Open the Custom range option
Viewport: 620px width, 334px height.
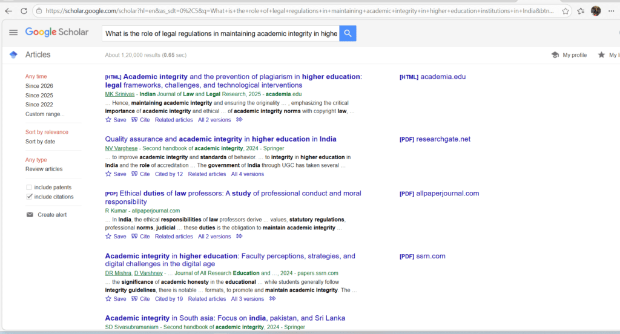coord(45,114)
